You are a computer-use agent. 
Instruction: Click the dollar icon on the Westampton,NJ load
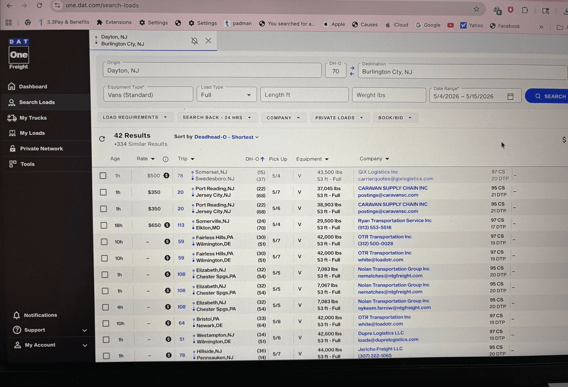tap(168, 339)
